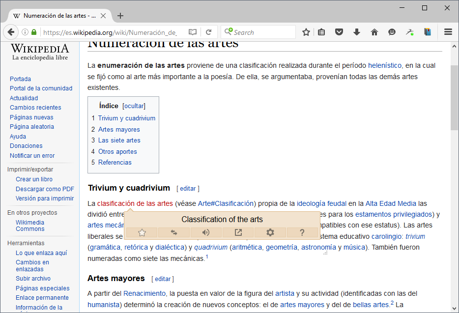The width and height of the screenshot is (459, 313).
Task: Click the star icon in translation popup
Action: [x=142, y=232]
